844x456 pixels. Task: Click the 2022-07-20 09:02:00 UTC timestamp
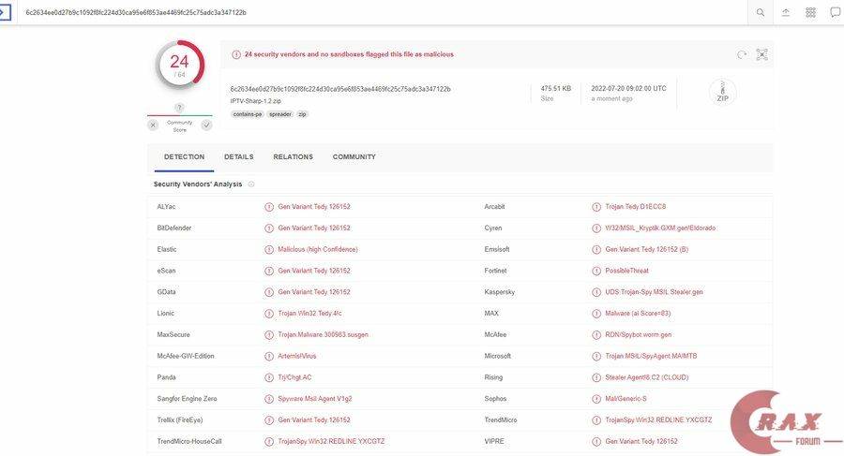pos(628,88)
